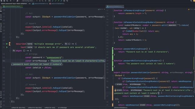
Task: Click the Git rollback (undo) icon
Action: [x=67, y=1]
